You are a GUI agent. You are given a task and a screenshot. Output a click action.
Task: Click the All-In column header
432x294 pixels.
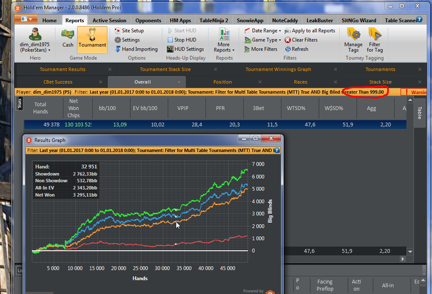[388, 285]
